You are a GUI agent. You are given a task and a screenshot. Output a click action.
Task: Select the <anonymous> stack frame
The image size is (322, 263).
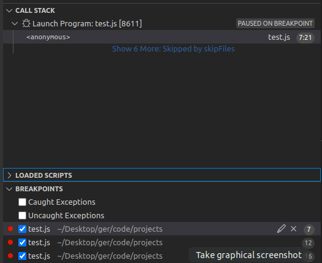point(162,37)
